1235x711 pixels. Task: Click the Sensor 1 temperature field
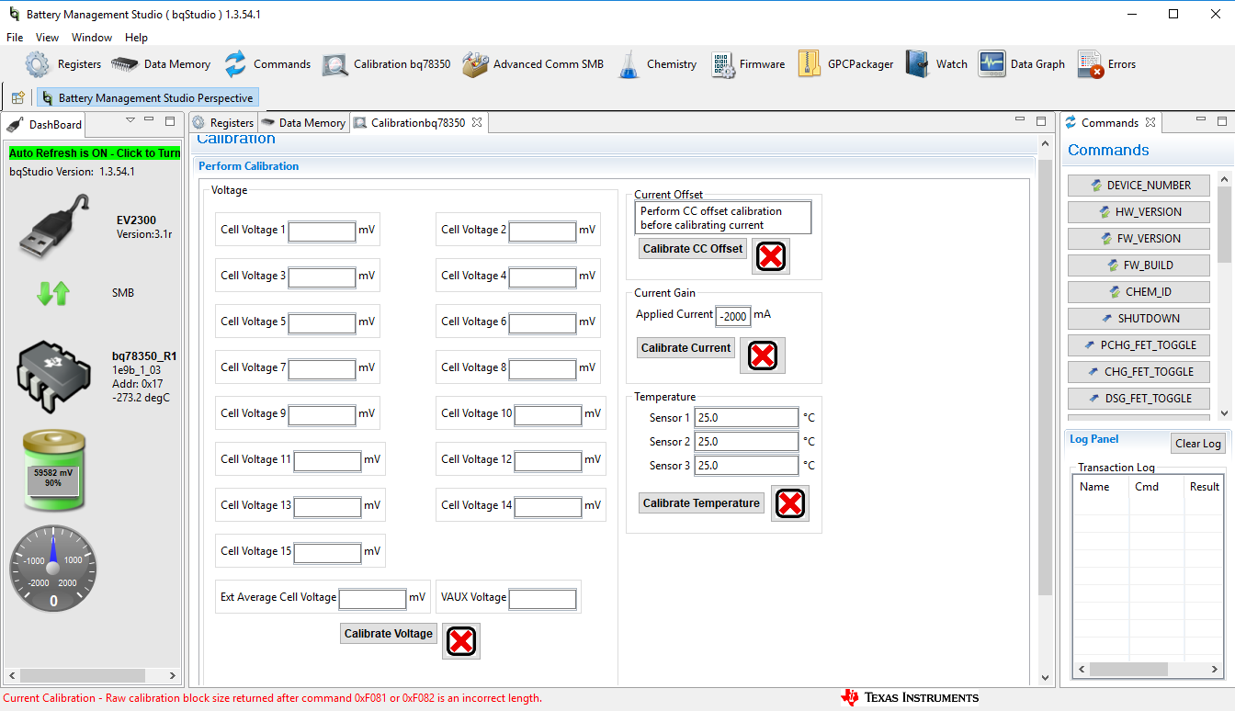[746, 418]
